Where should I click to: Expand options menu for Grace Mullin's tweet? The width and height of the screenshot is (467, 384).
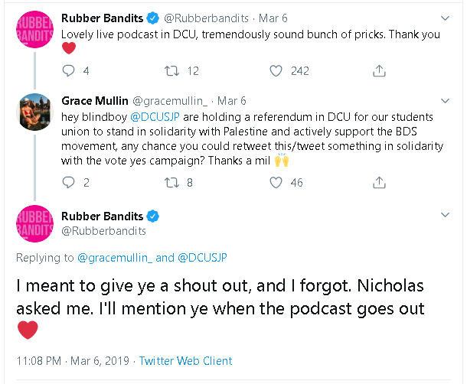tap(446, 101)
